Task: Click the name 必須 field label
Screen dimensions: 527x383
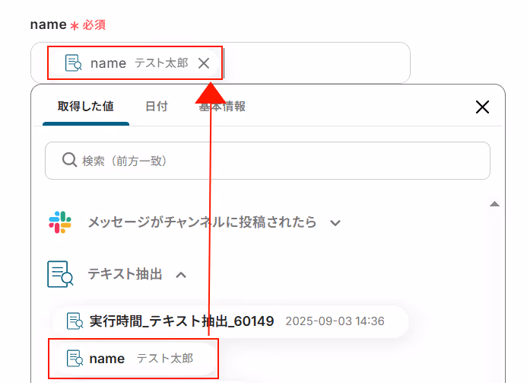Action: pyautogui.click(x=68, y=24)
